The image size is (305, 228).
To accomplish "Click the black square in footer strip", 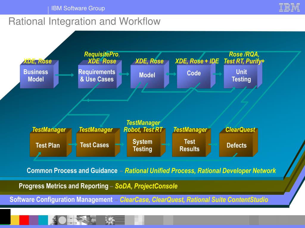I will pos(5,216).
